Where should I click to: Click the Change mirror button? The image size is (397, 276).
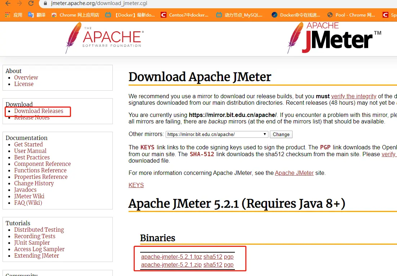tap(281, 134)
